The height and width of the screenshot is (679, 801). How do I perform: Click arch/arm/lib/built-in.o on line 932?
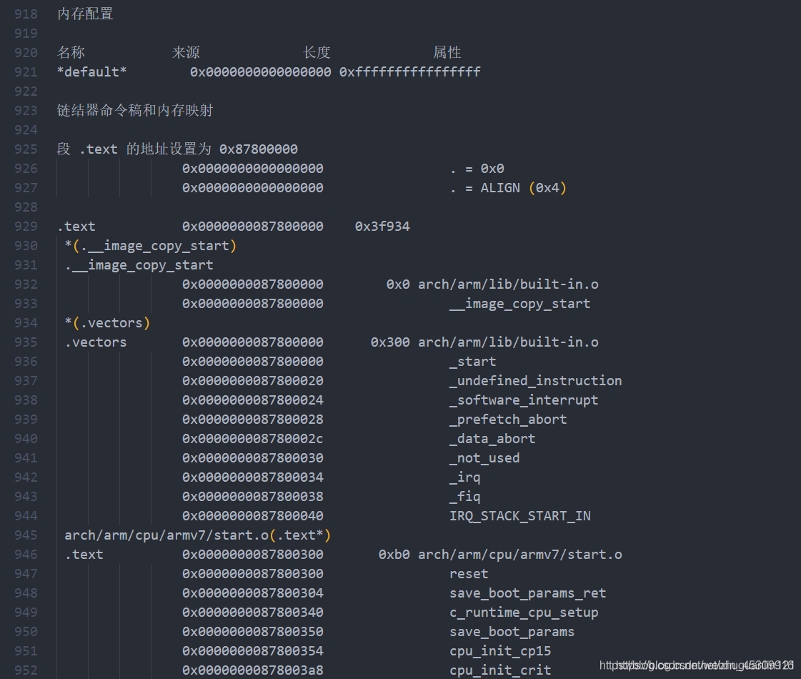[x=508, y=284]
